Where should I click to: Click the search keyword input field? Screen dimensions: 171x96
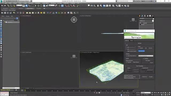coord(125,1)
